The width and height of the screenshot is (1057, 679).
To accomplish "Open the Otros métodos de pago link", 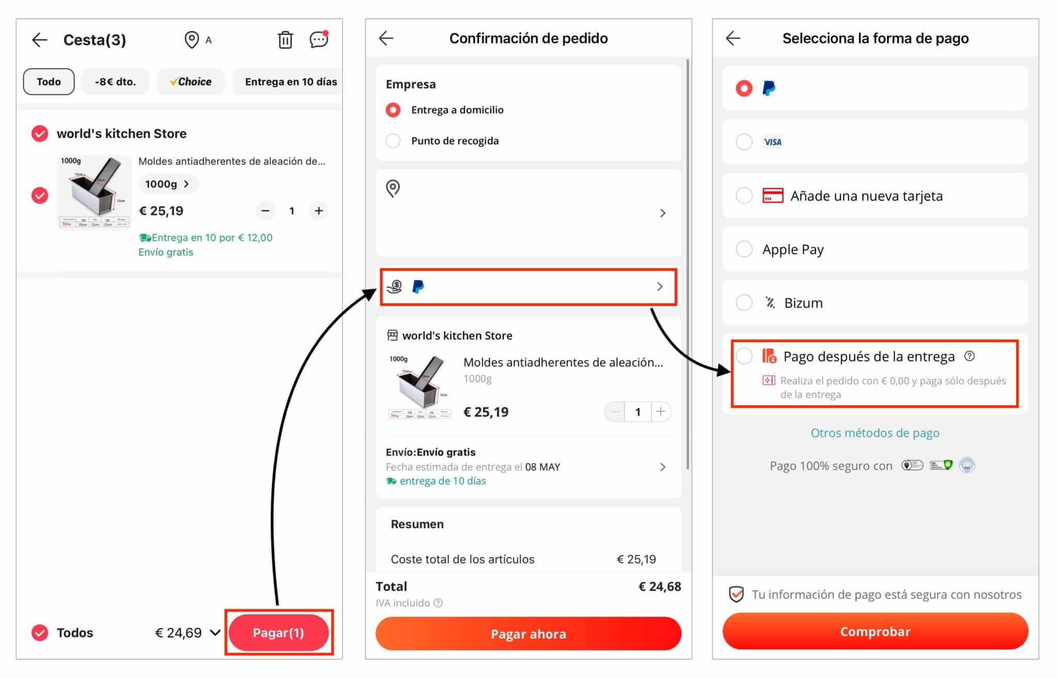I will (x=875, y=433).
